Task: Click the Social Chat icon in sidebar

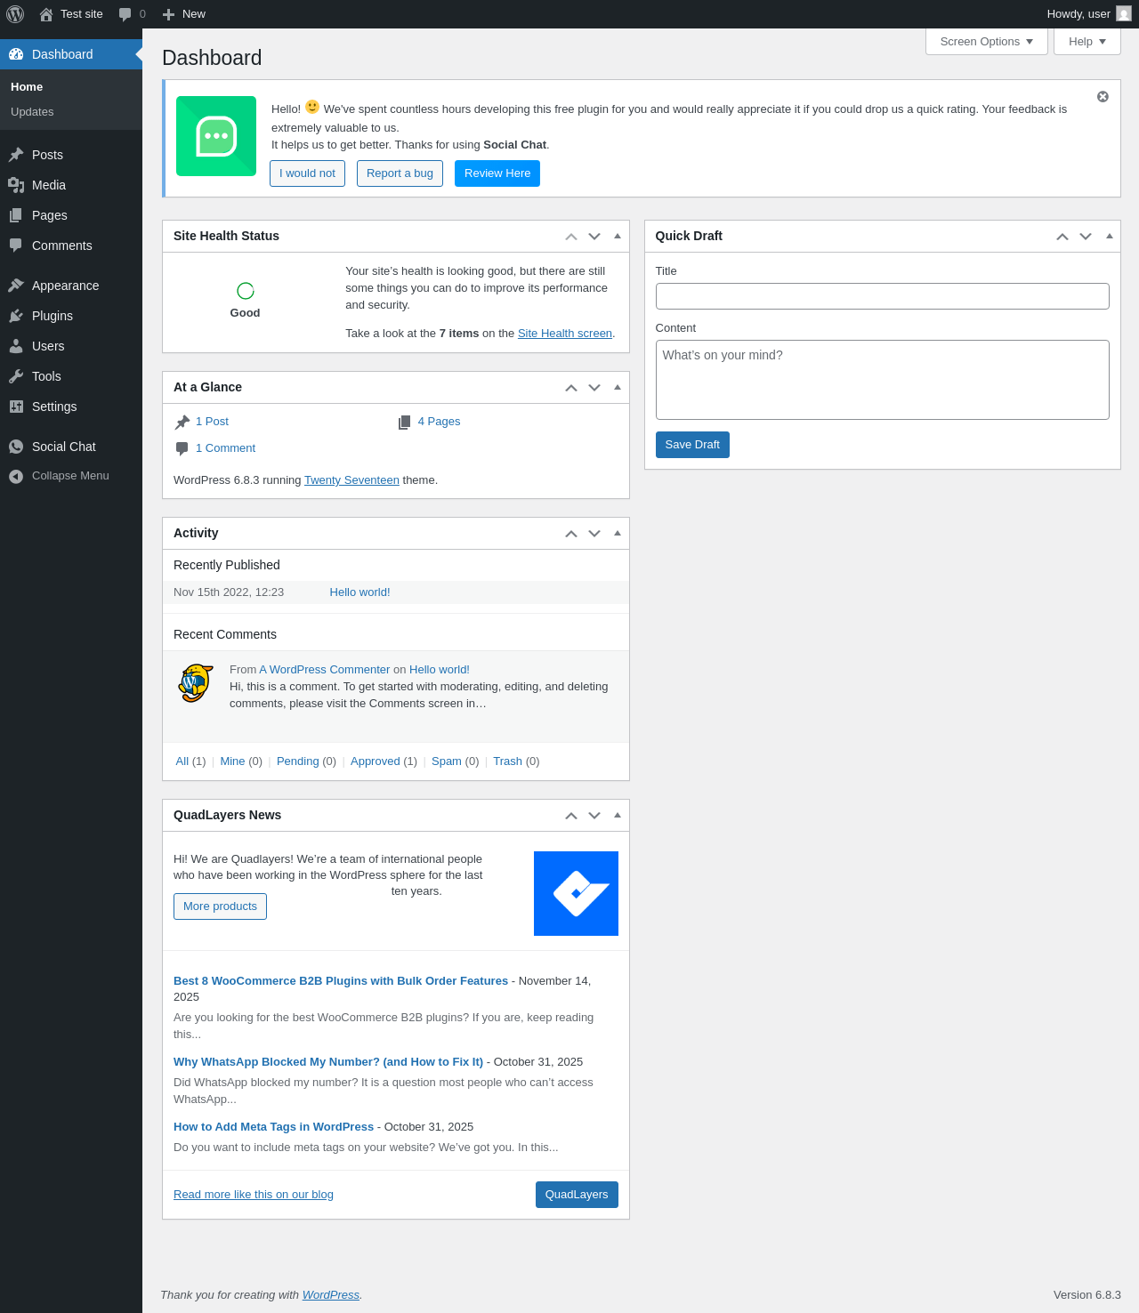Action: click(x=16, y=447)
